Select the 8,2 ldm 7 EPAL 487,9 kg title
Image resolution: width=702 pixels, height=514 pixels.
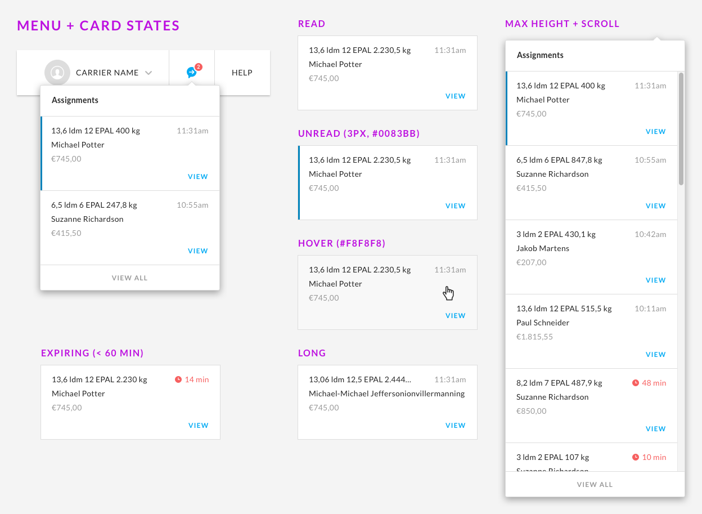tap(559, 383)
